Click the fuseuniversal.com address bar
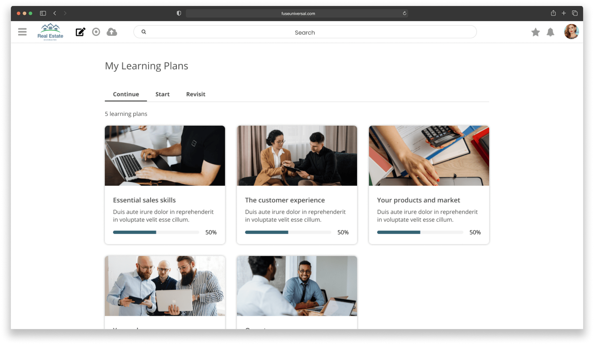594x345 pixels. [x=297, y=13]
